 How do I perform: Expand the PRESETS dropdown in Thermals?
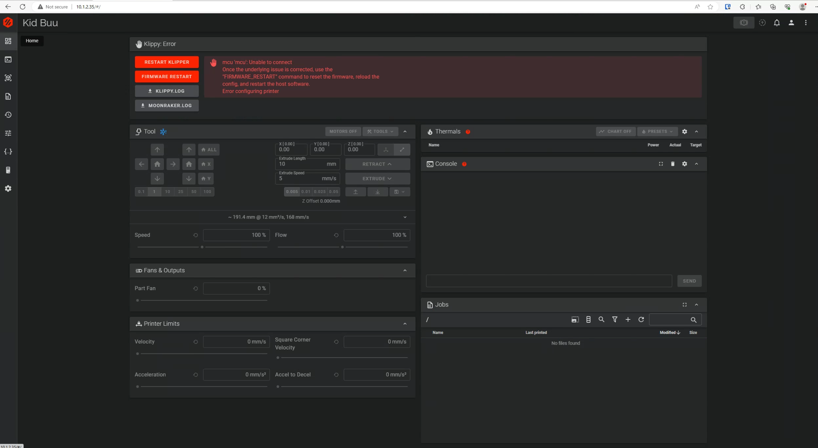(x=657, y=131)
